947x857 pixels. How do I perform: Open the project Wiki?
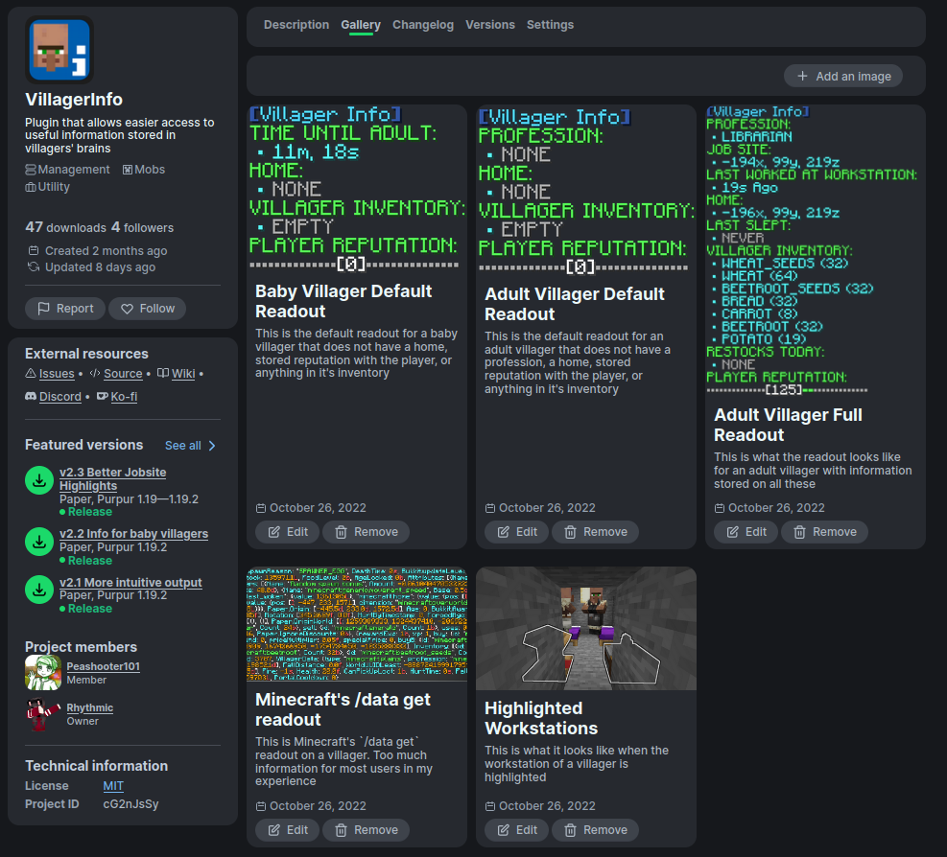point(182,373)
